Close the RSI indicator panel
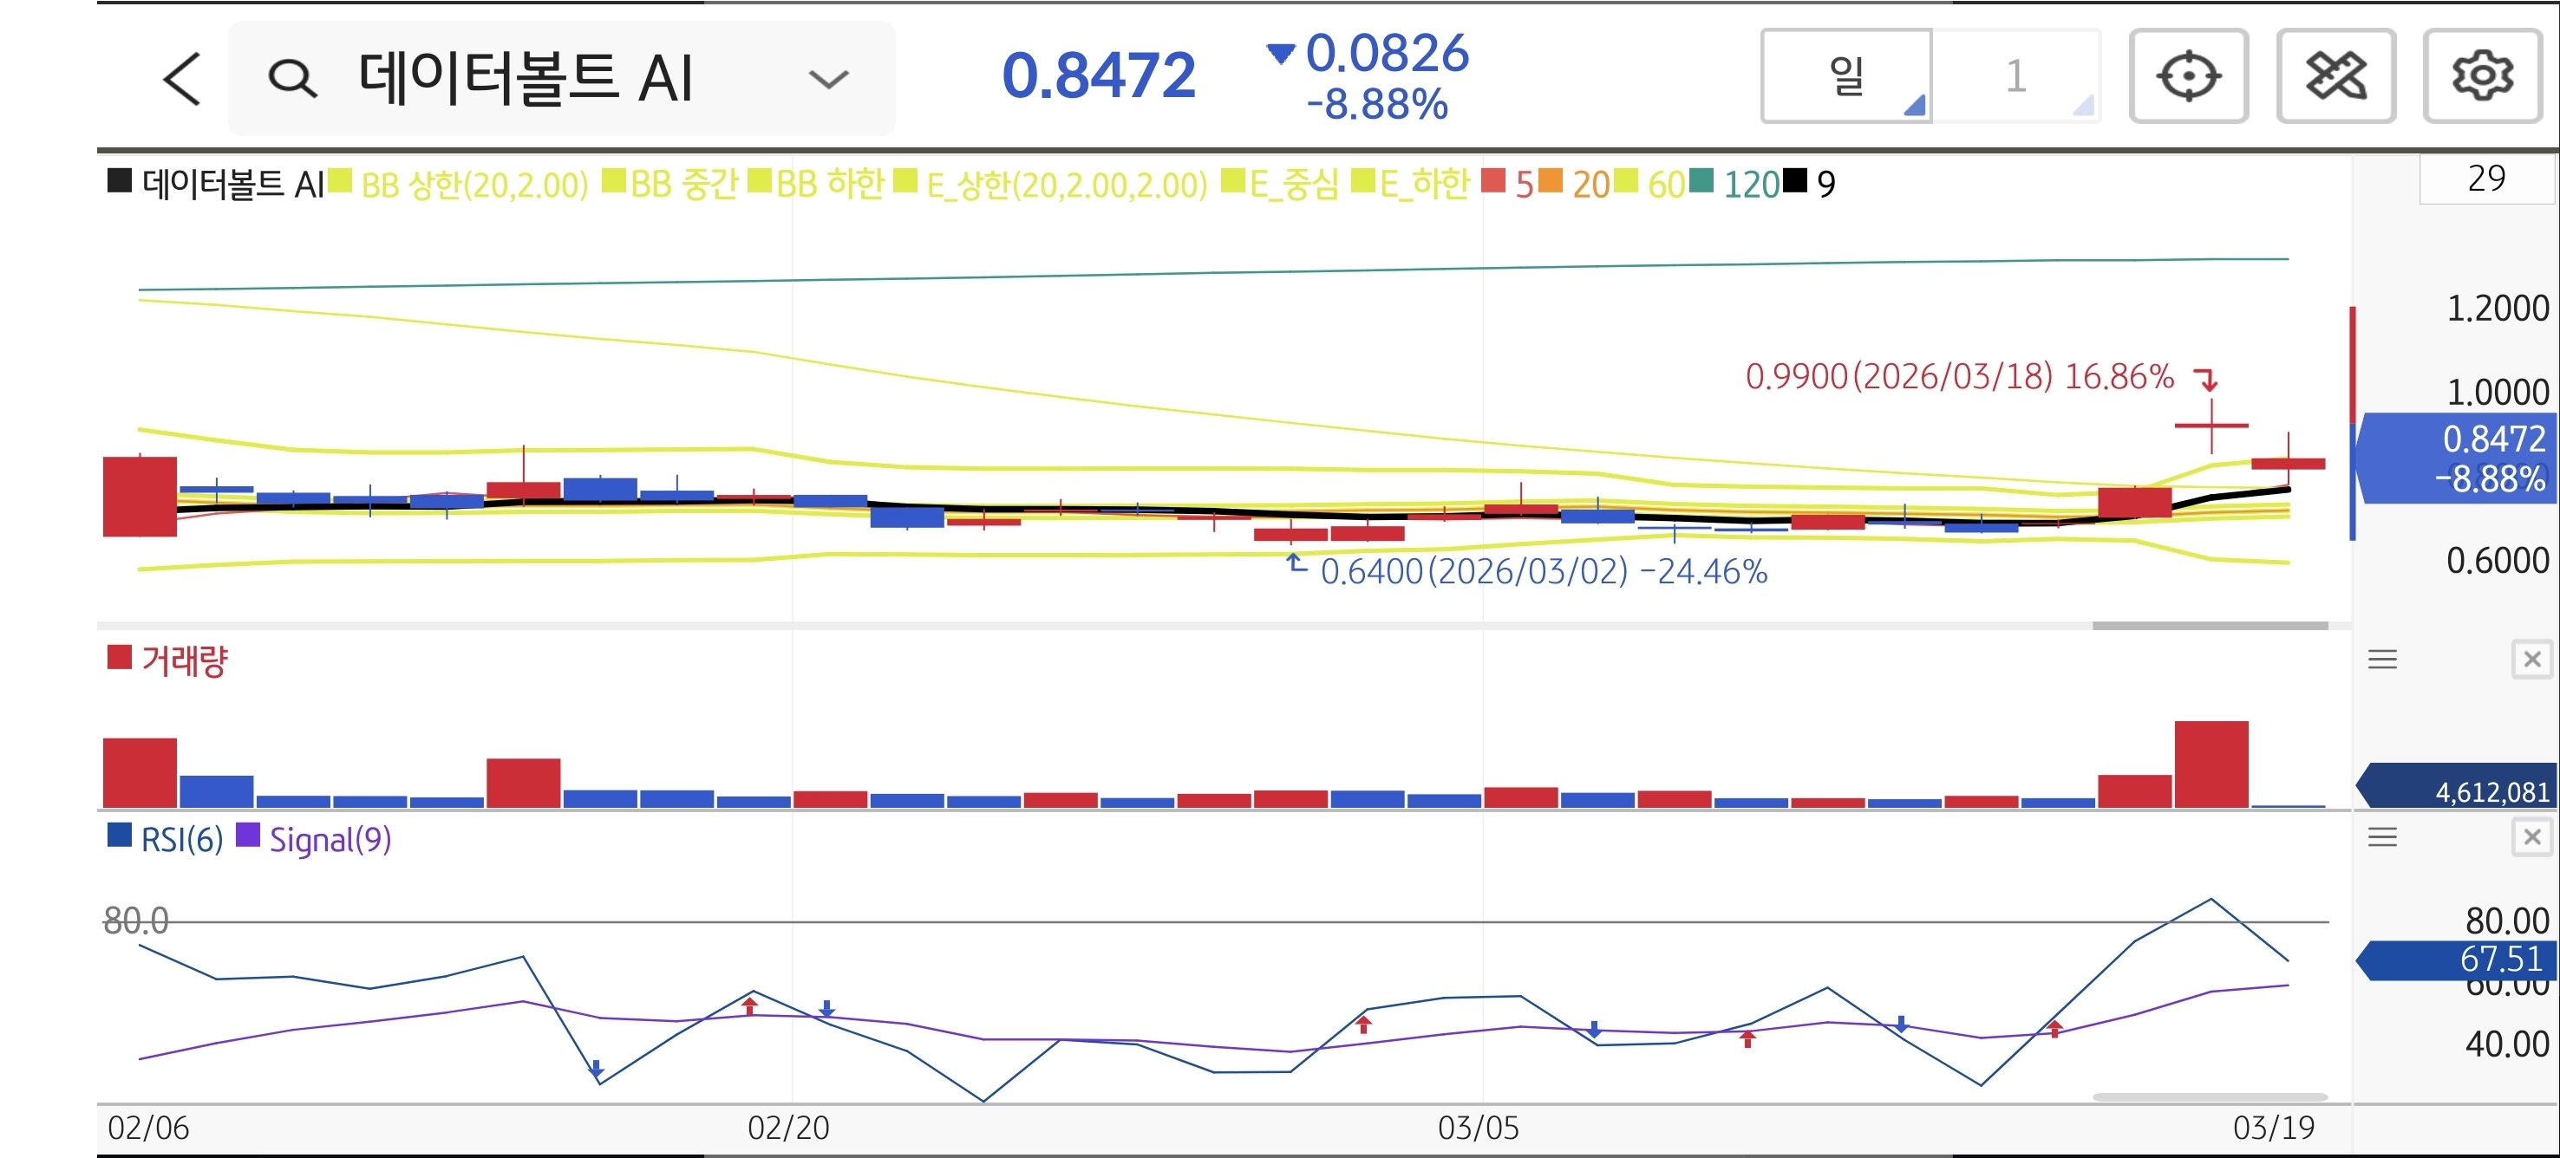Image resolution: width=2560 pixels, height=1158 pixels. (x=2531, y=837)
